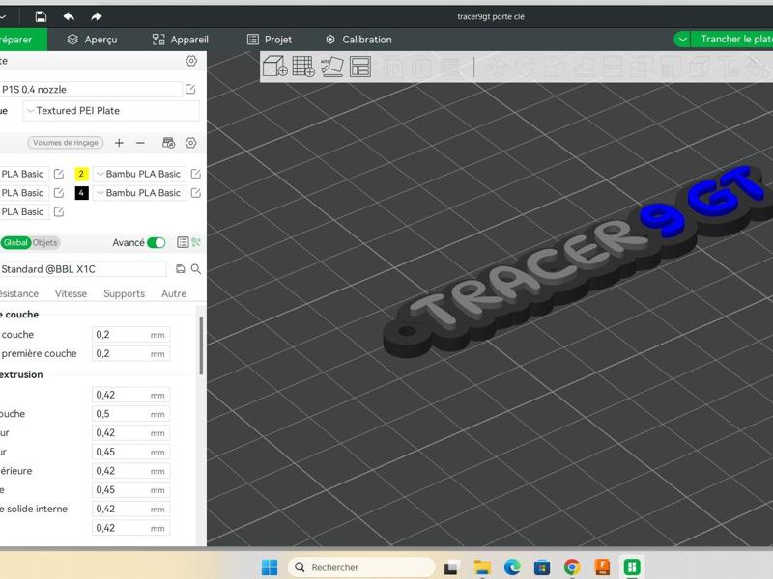The width and height of the screenshot is (773, 579).
Task: Click the process settings list icon
Action: point(184,242)
